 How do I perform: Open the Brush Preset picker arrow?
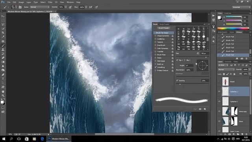(16, 7)
